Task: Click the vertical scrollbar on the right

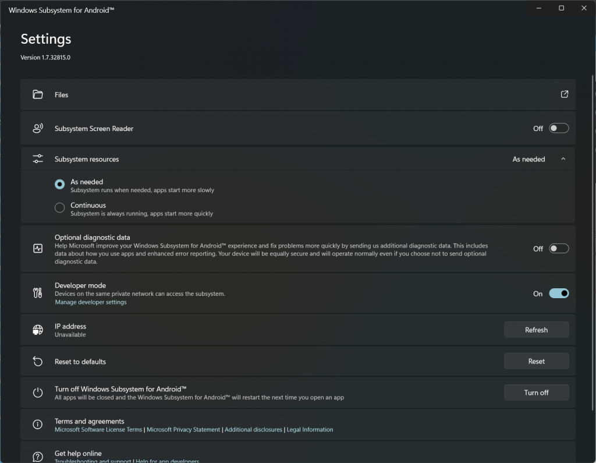Action: (x=592, y=233)
